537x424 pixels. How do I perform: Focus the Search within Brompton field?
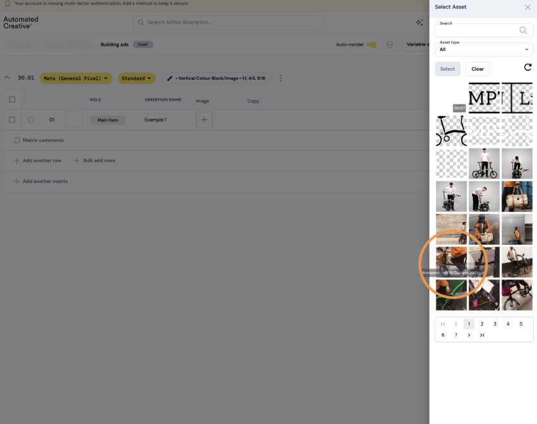tap(229, 22)
